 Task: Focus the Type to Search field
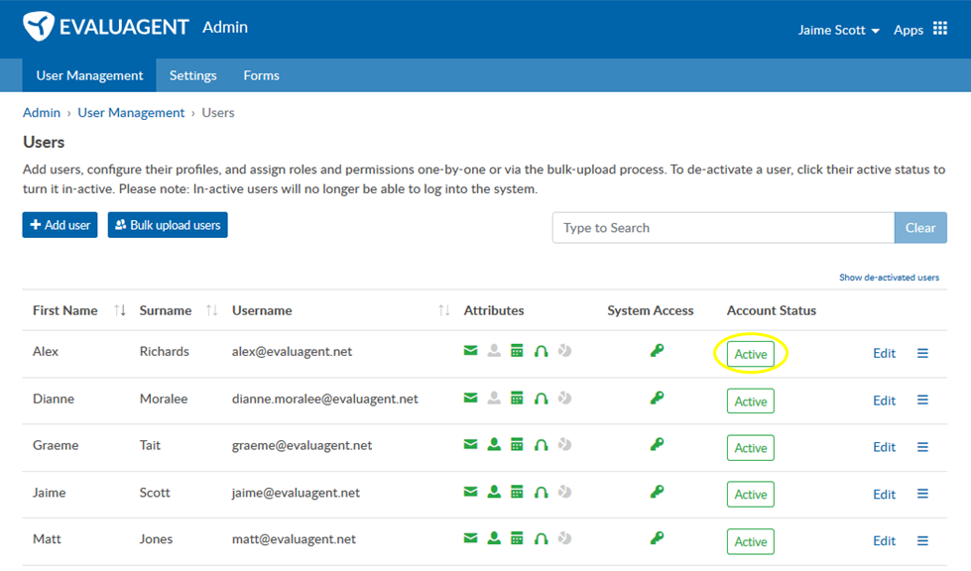tap(723, 228)
